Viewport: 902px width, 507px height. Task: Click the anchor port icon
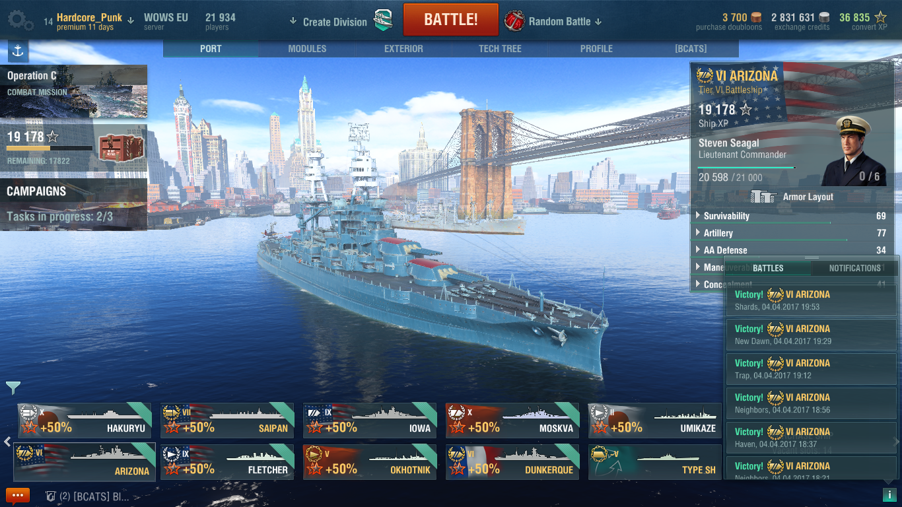point(18,50)
